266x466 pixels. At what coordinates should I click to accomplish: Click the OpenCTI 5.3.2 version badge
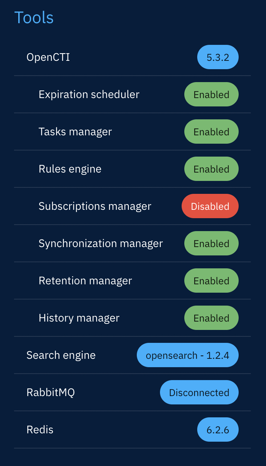(218, 57)
